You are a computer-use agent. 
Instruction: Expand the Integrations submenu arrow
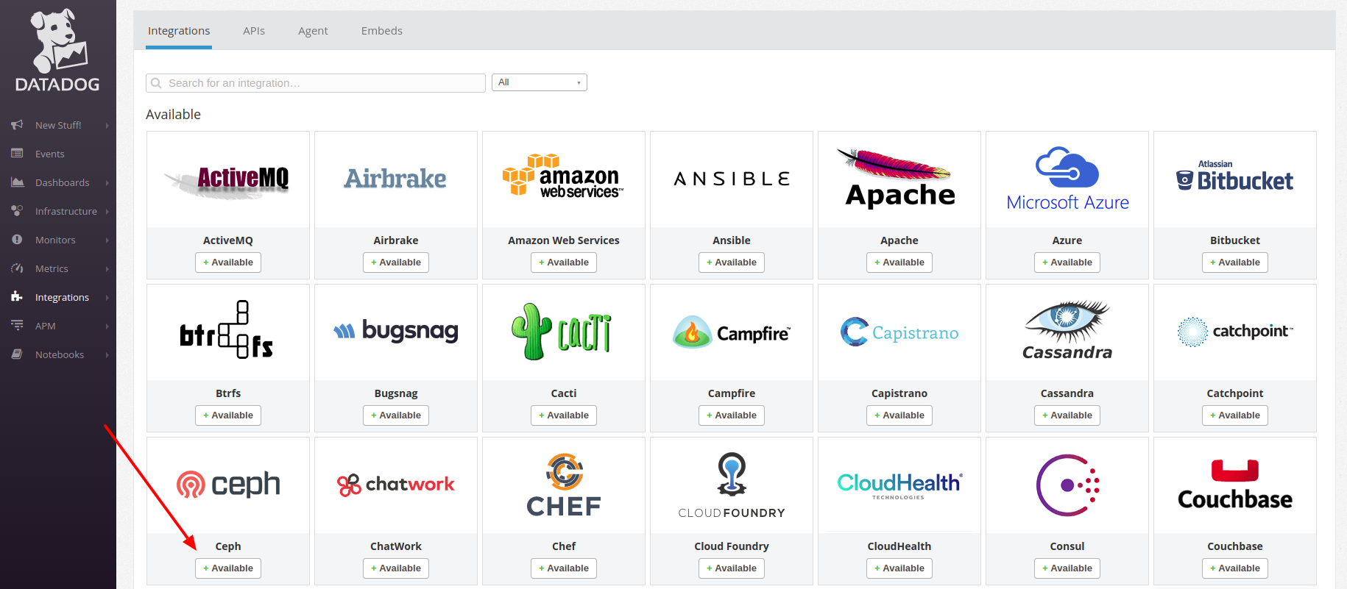pyautogui.click(x=107, y=298)
